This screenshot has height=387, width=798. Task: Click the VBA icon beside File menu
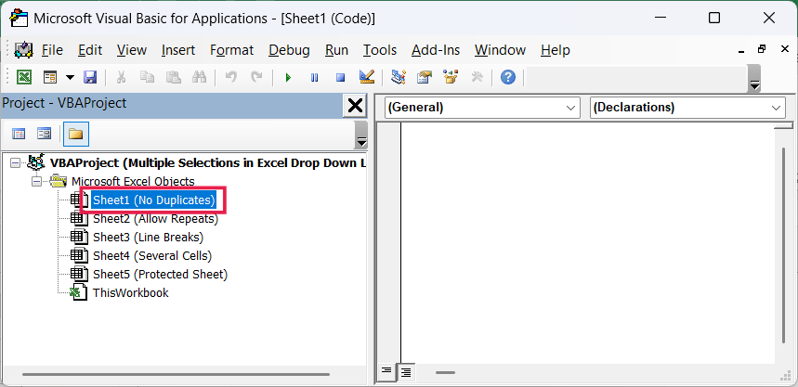[23, 50]
